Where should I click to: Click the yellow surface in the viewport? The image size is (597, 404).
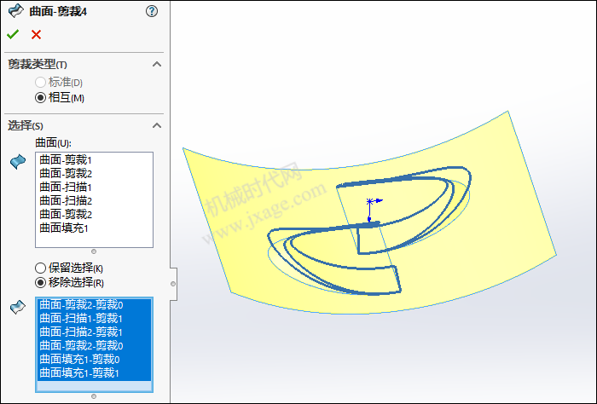(x=495, y=213)
